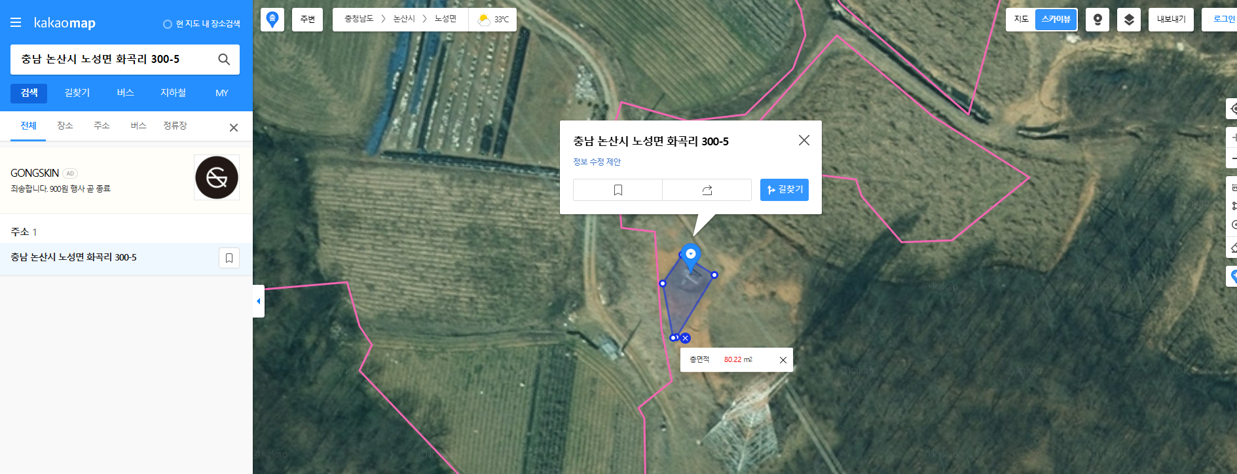Bookmark the 화곡리 300-5 address result
This screenshot has width=1237, height=474.
[229, 258]
